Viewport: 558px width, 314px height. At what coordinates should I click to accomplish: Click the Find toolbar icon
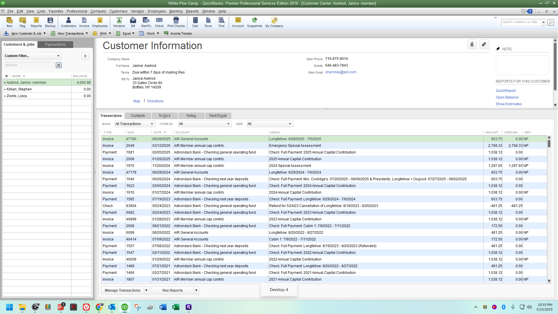pyautogui.click(x=221, y=22)
